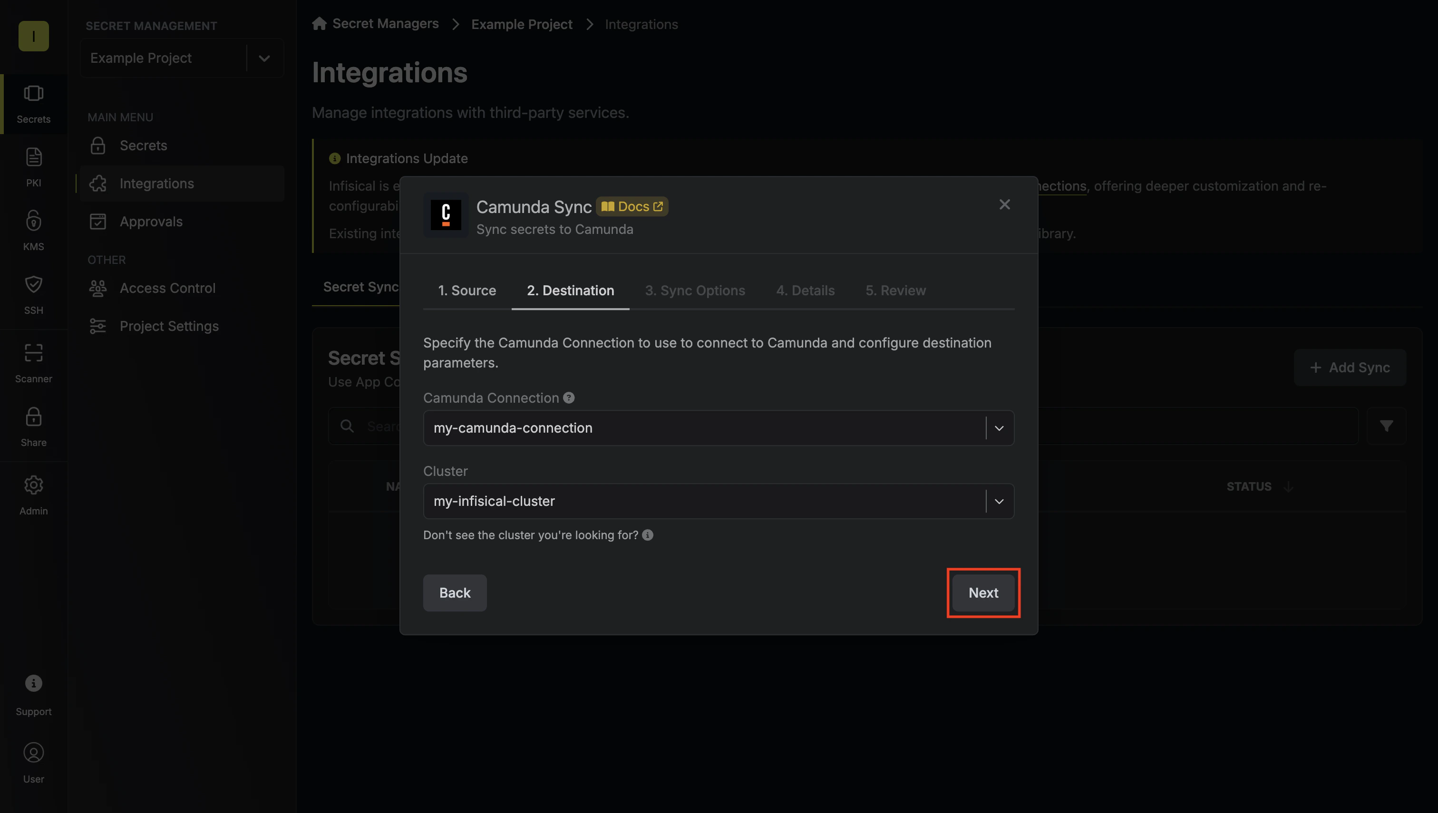
Task: Click the info icon after cluster hint text
Action: click(x=648, y=535)
